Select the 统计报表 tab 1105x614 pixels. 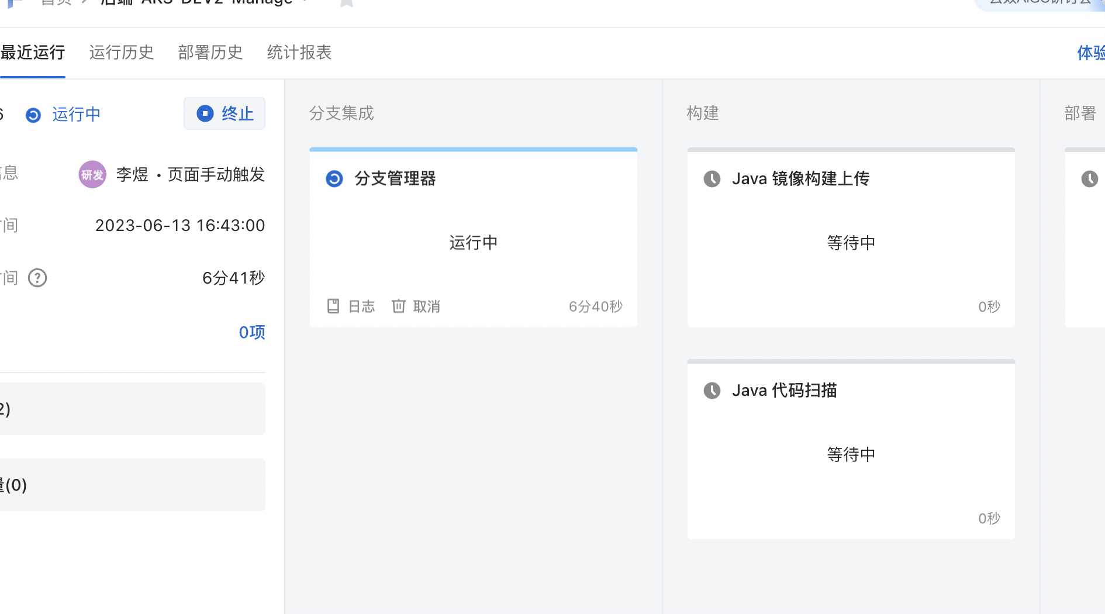(299, 53)
